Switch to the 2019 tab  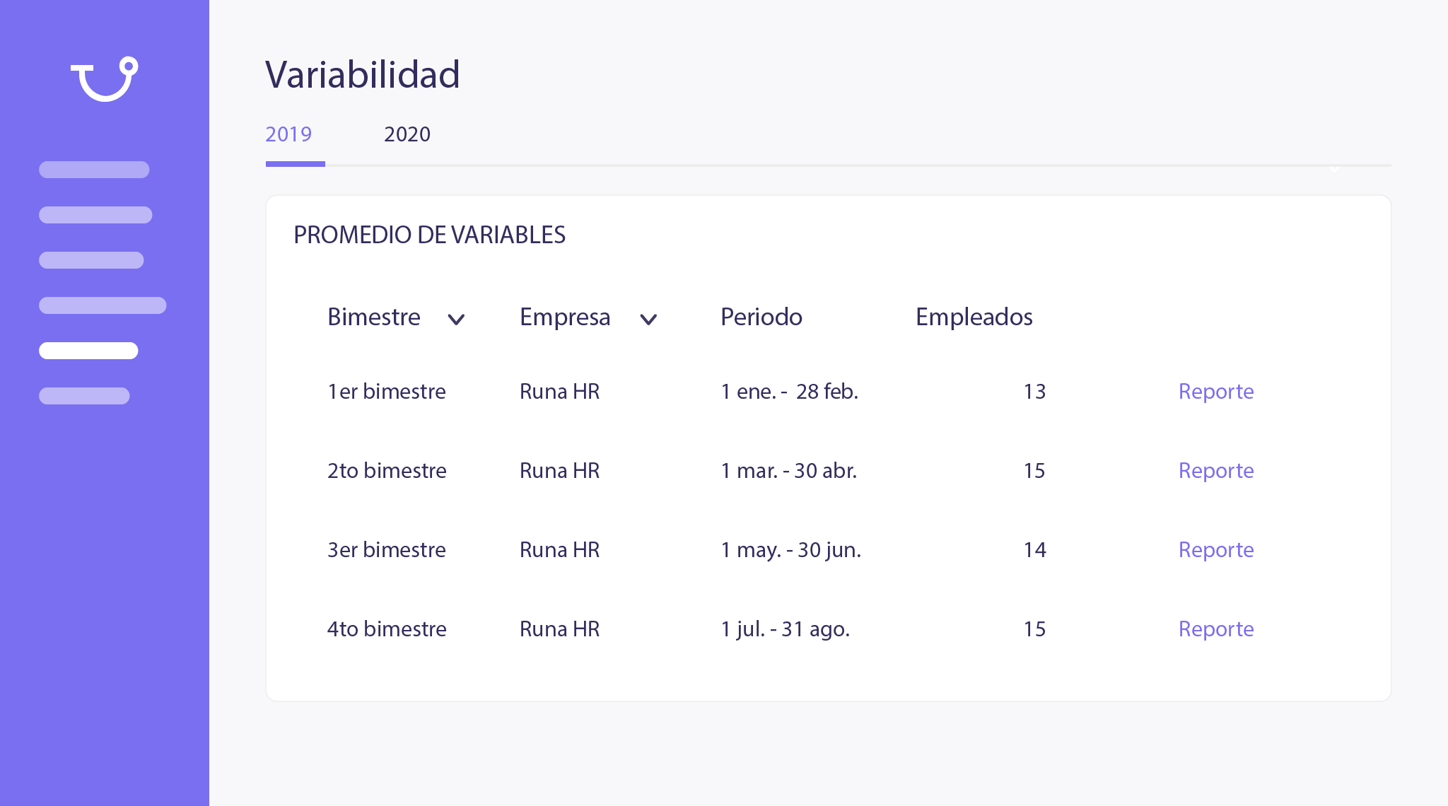288,134
